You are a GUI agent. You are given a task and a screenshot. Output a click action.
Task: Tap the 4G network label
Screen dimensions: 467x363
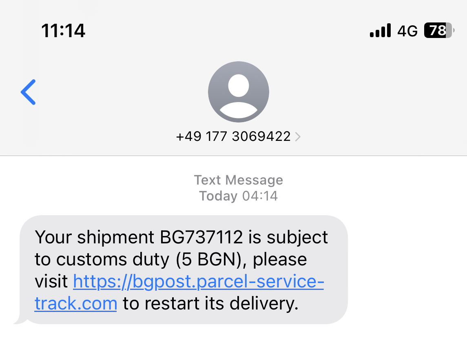click(x=407, y=31)
